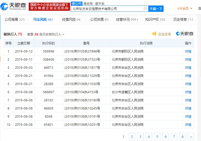View the 26 条历史被执行人 link
The height and width of the screenshot is (141, 201).
[46, 34]
